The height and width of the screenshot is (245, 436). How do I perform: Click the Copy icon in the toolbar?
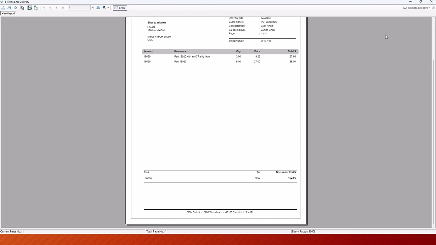coord(22,8)
